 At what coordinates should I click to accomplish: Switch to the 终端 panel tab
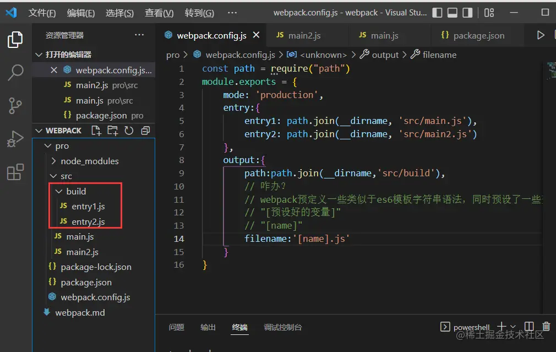click(239, 327)
